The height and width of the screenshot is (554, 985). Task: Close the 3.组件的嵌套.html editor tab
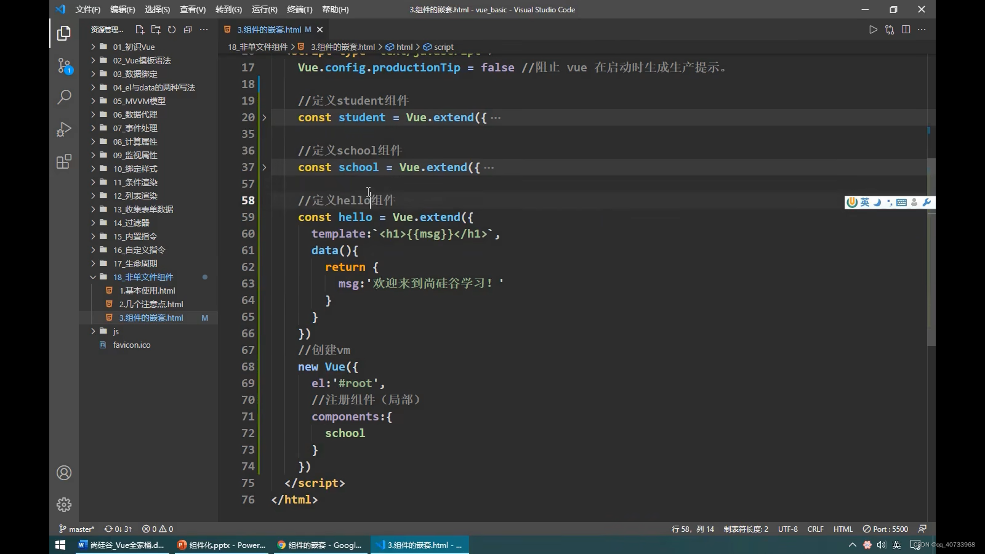320,30
